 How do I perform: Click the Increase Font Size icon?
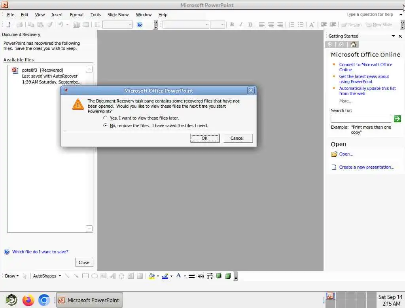pyautogui.click(x=312, y=25)
